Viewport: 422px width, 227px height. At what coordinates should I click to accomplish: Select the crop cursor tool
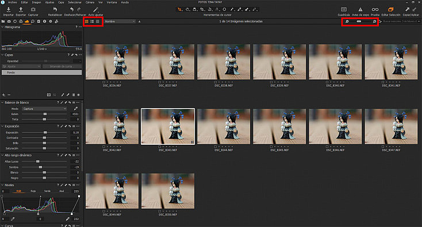pyautogui.click(x=202, y=9)
